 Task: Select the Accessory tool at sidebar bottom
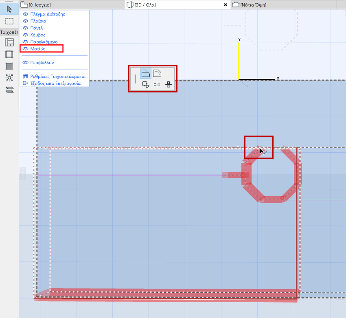click(9, 89)
